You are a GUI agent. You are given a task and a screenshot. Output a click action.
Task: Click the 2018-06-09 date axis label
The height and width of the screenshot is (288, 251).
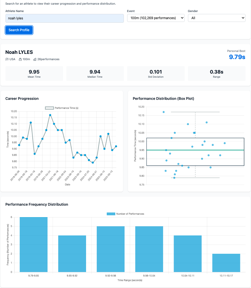(15, 176)
